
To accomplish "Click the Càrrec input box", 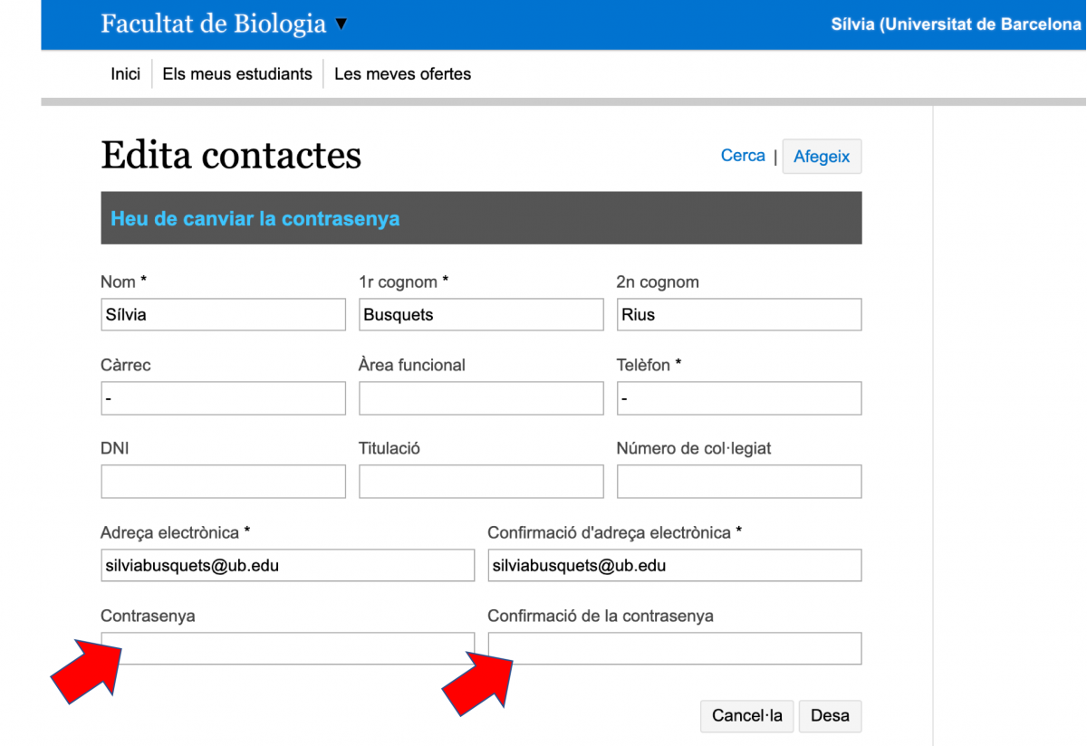I will click(223, 398).
